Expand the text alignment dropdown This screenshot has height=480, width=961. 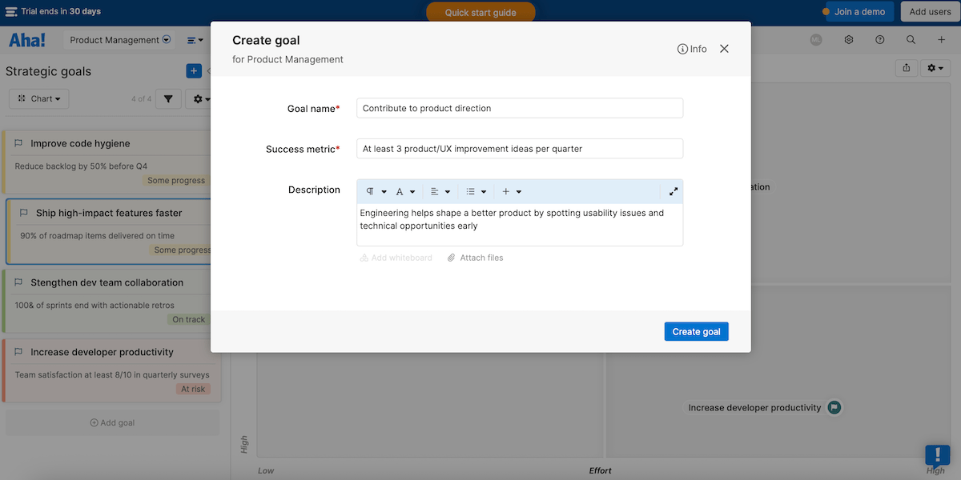click(x=440, y=192)
